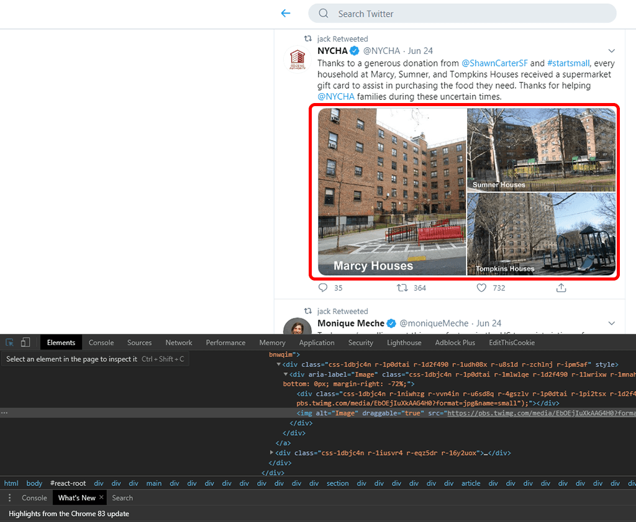Click share icon under NYCHA tweet
Image resolution: width=636 pixels, height=522 pixels.
[x=561, y=288]
